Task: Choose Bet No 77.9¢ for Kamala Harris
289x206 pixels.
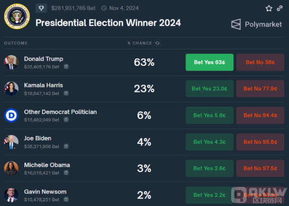Action: point(260,89)
